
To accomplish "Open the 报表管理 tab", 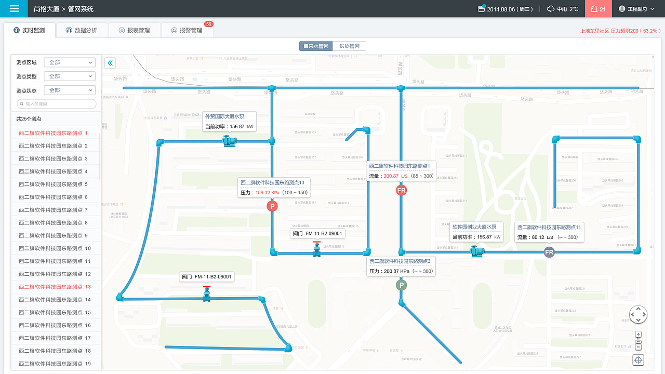I will pyautogui.click(x=135, y=30).
